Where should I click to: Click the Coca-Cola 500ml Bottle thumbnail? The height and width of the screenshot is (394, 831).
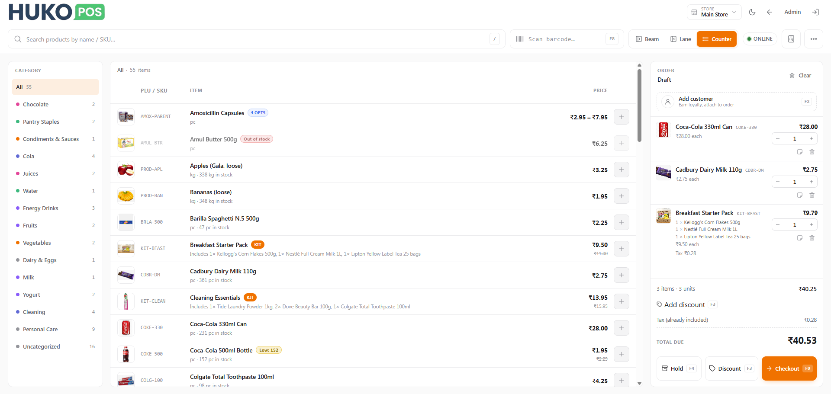126,354
